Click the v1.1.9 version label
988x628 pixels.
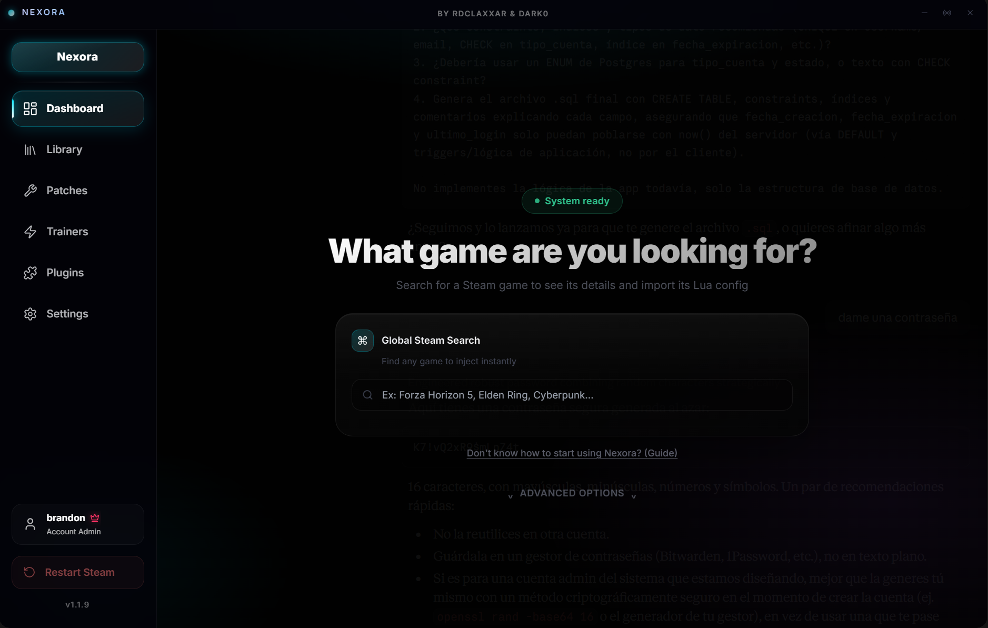coord(77,604)
